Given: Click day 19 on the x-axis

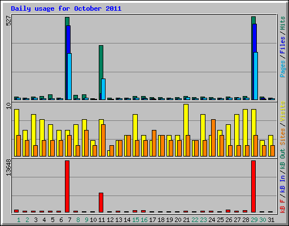Looking at the screenshot, I should 169,220.
